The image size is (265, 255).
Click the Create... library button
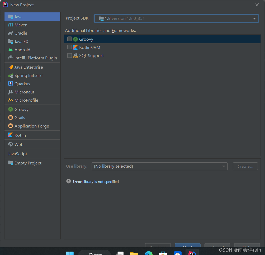coord(245,167)
